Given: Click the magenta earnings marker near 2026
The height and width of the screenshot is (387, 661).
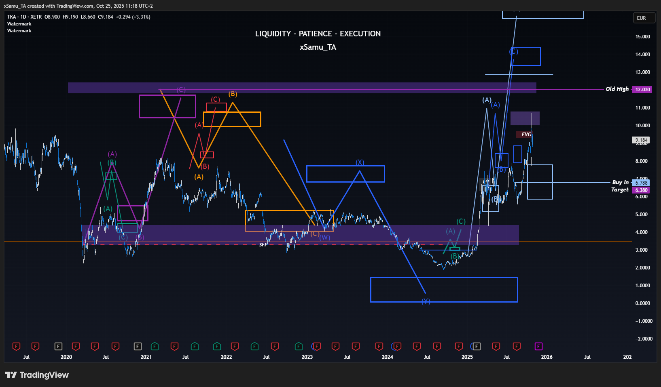Looking at the screenshot, I should [x=538, y=346].
